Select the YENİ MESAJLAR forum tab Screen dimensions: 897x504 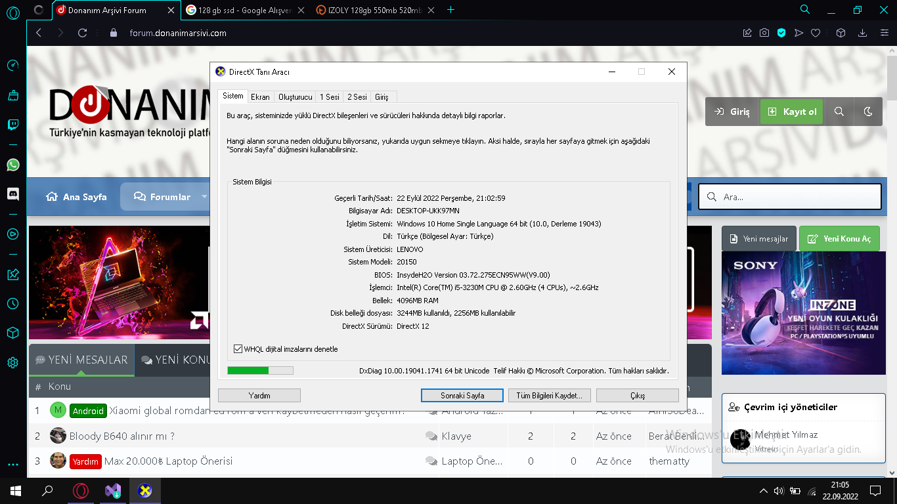[81, 360]
